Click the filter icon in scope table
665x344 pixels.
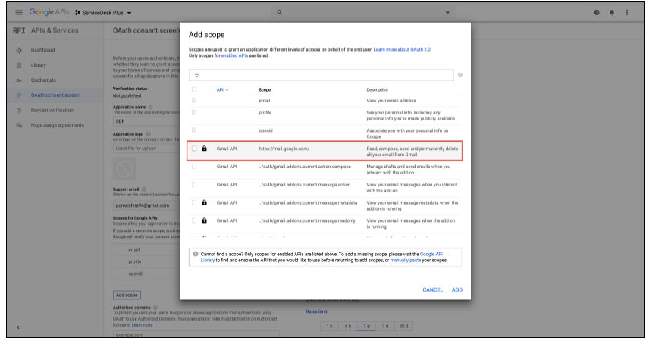pos(196,74)
